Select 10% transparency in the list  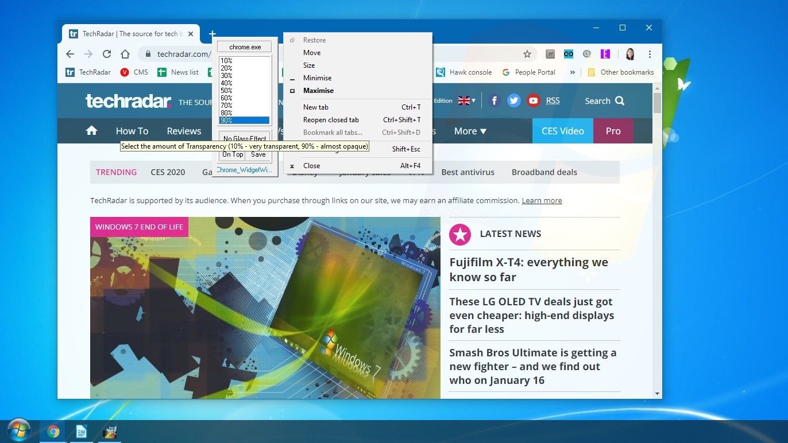point(244,61)
